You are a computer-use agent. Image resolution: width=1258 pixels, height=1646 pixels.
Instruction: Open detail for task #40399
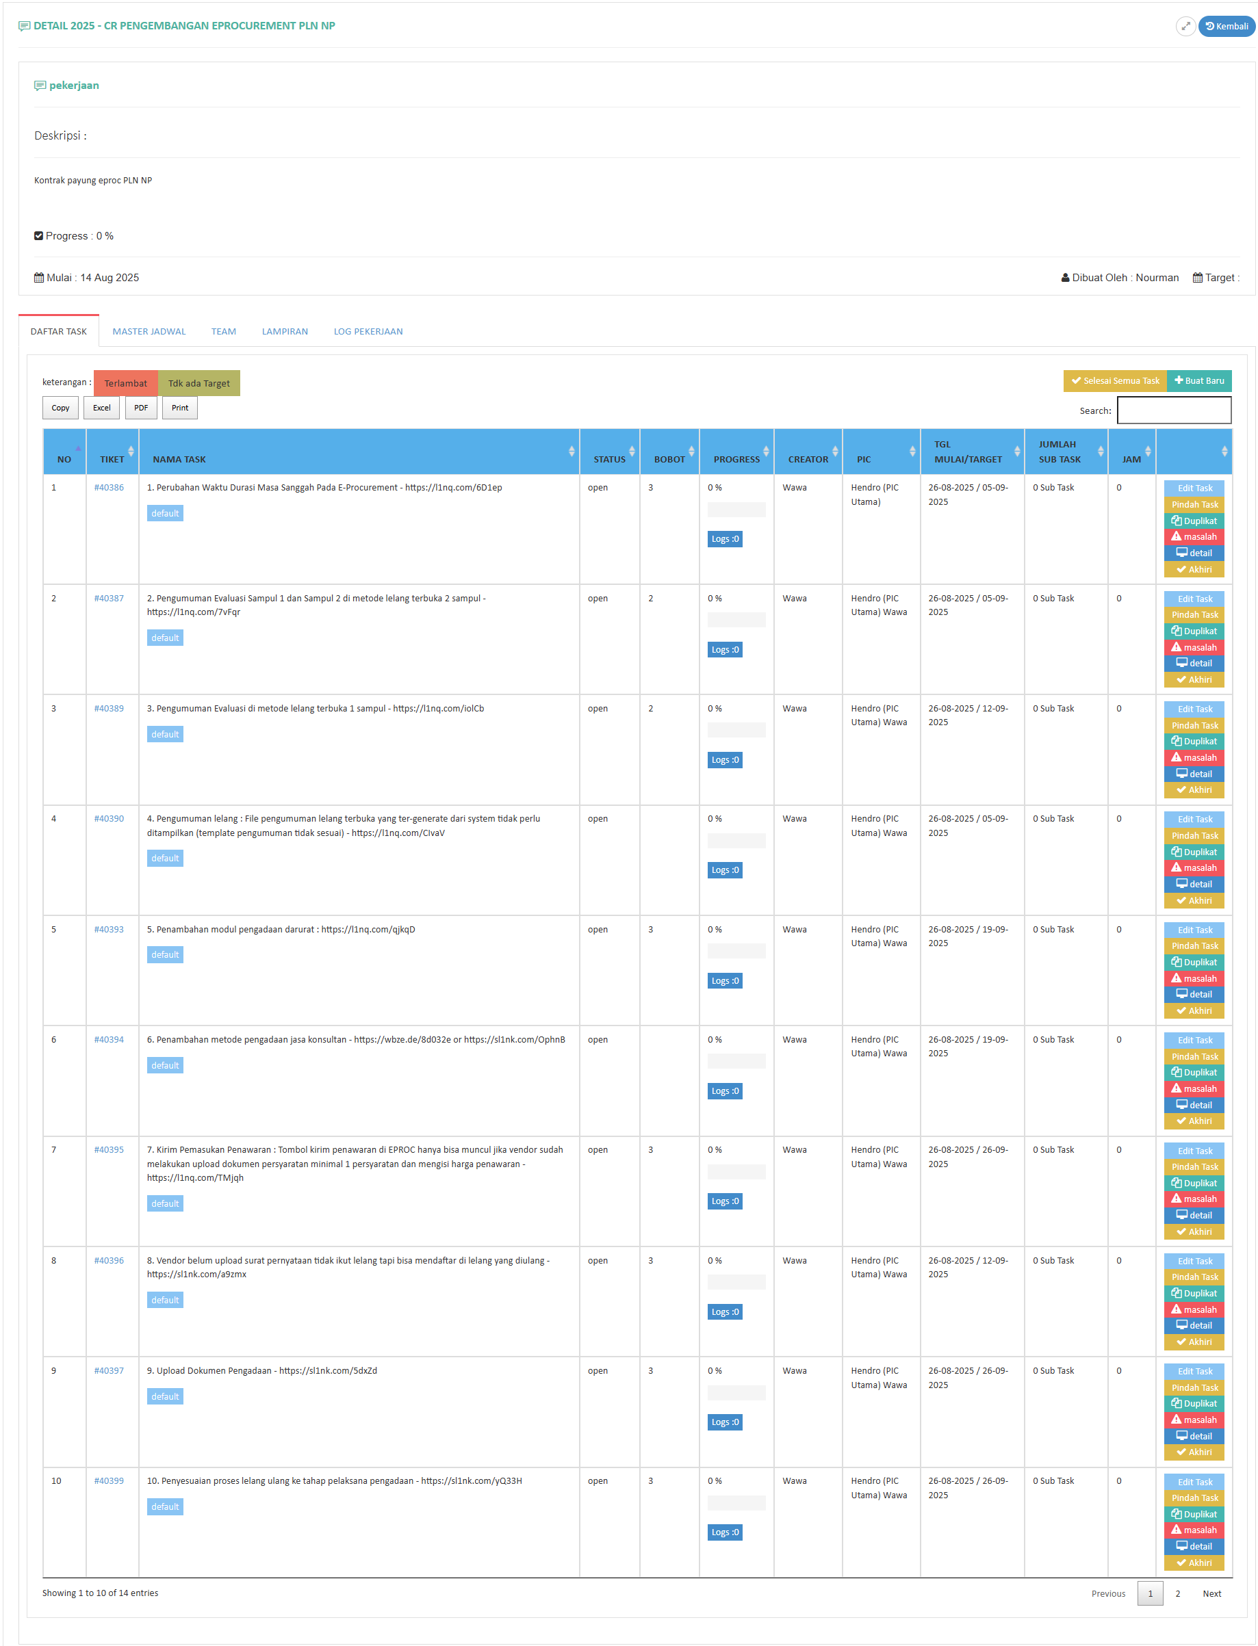(x=1194, y=1546)
